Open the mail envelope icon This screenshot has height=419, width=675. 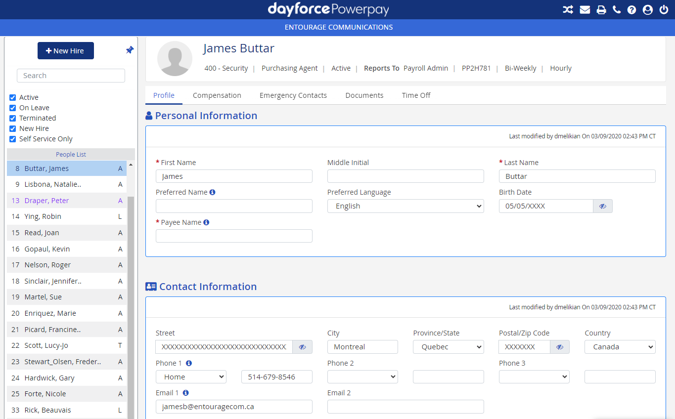585,10
